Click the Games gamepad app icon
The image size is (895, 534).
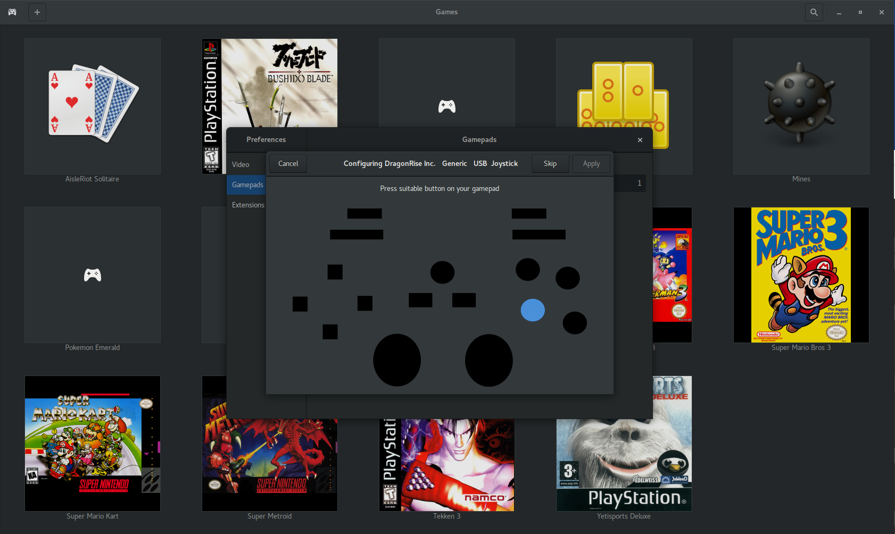pyautogui.click(x=12, y=12)
